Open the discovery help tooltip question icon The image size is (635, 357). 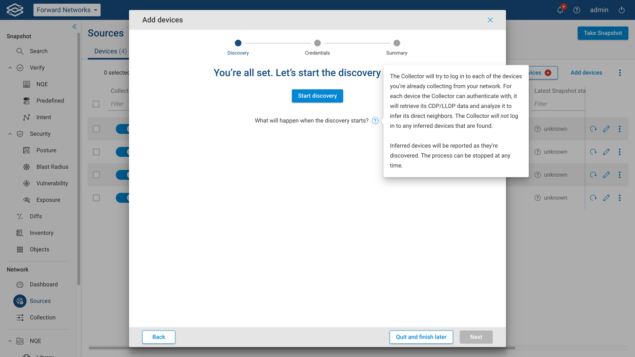[375, 121]
